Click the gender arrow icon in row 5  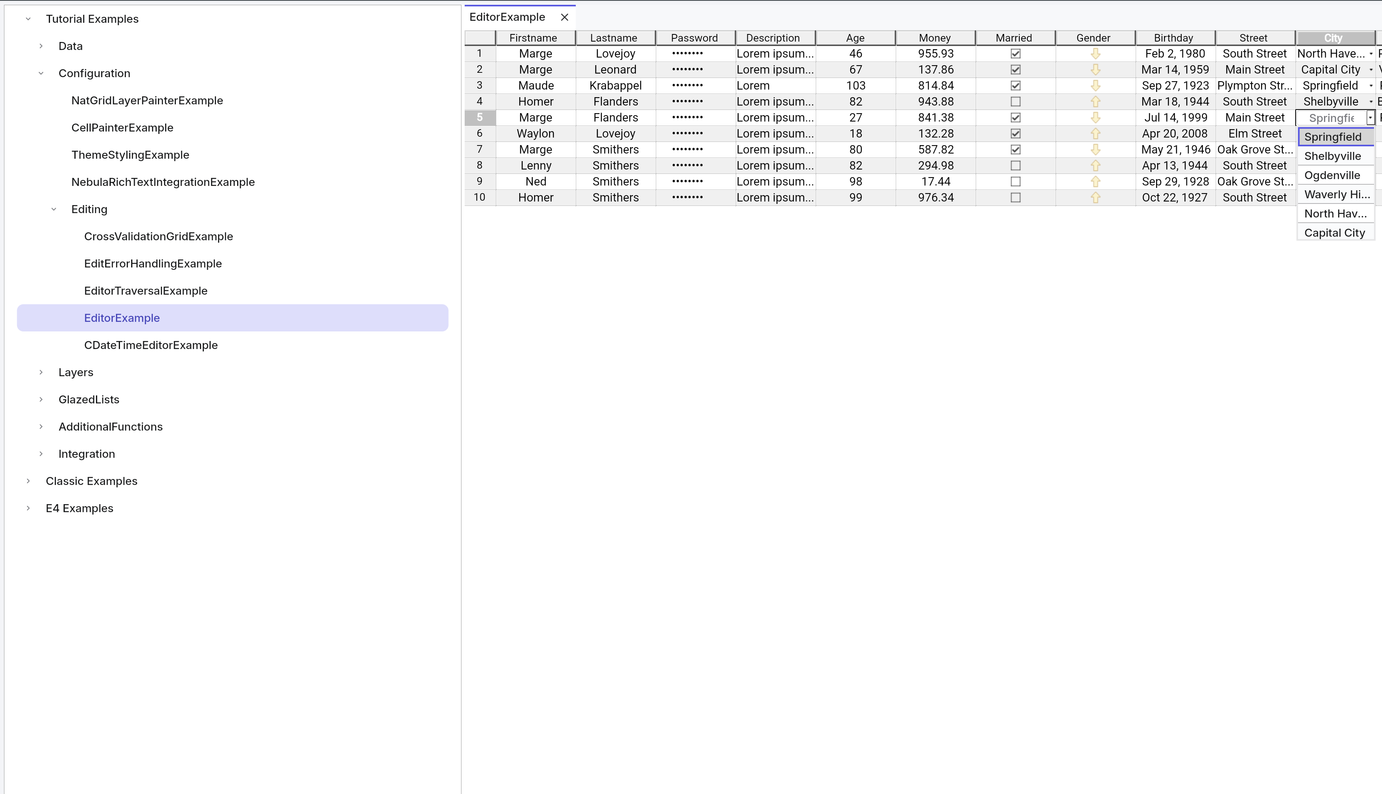tap(1095, 117)
